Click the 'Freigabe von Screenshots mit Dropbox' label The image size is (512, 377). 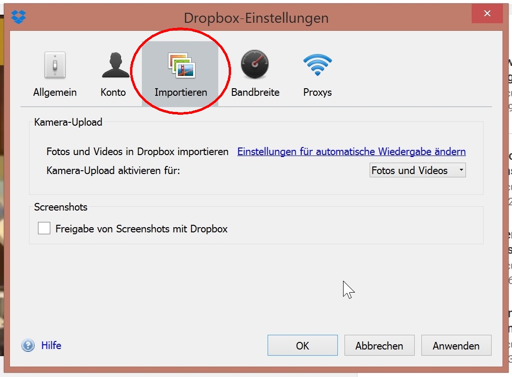(x=141, y=229)
